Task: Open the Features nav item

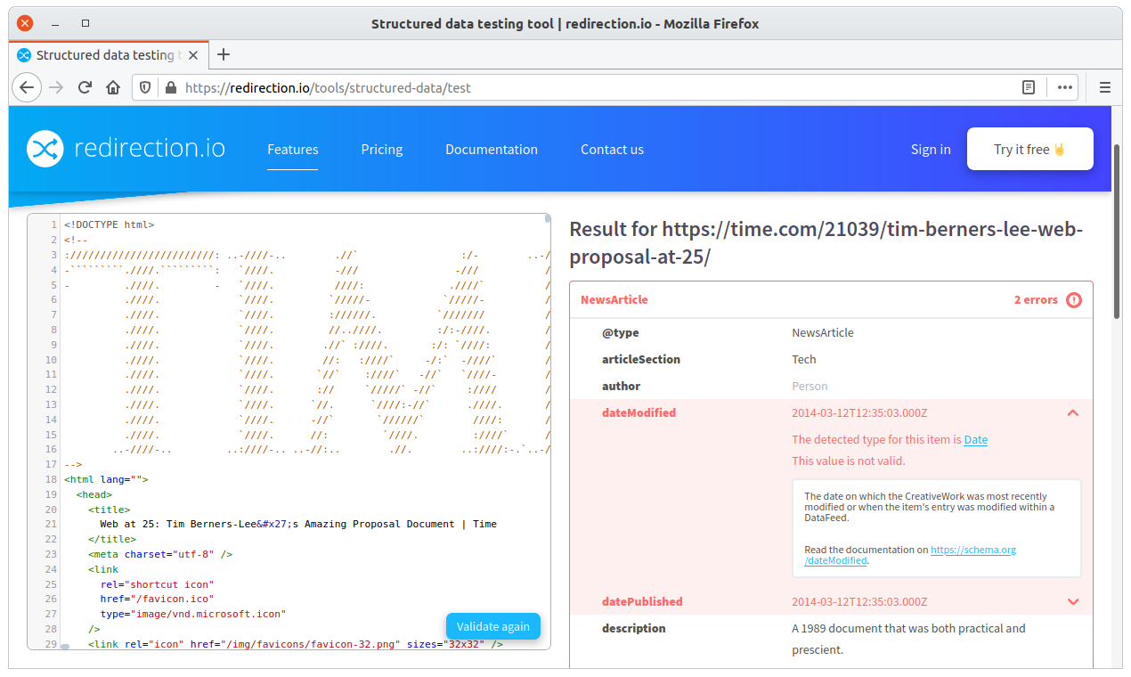Action: pyautogui.click(x=293, y=149)
